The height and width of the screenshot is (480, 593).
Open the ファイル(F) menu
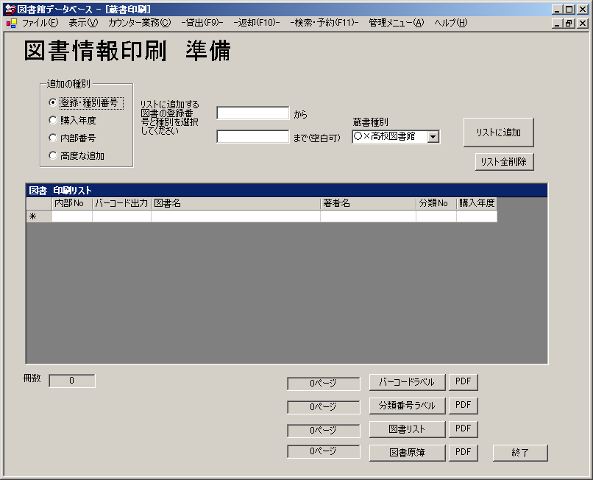click(x=40, y=23)
